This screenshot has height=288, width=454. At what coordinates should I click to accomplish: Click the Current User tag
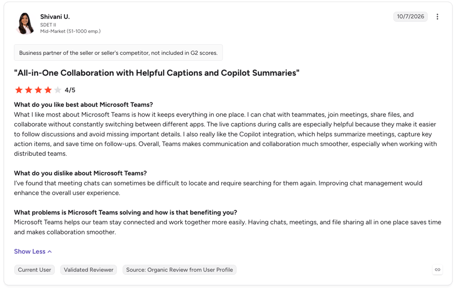(35, 270)
